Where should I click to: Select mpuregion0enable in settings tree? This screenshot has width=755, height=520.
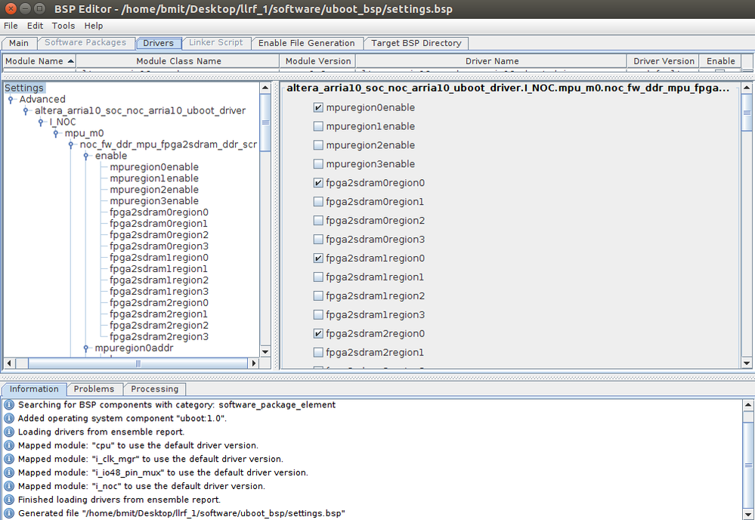(154, 167)
